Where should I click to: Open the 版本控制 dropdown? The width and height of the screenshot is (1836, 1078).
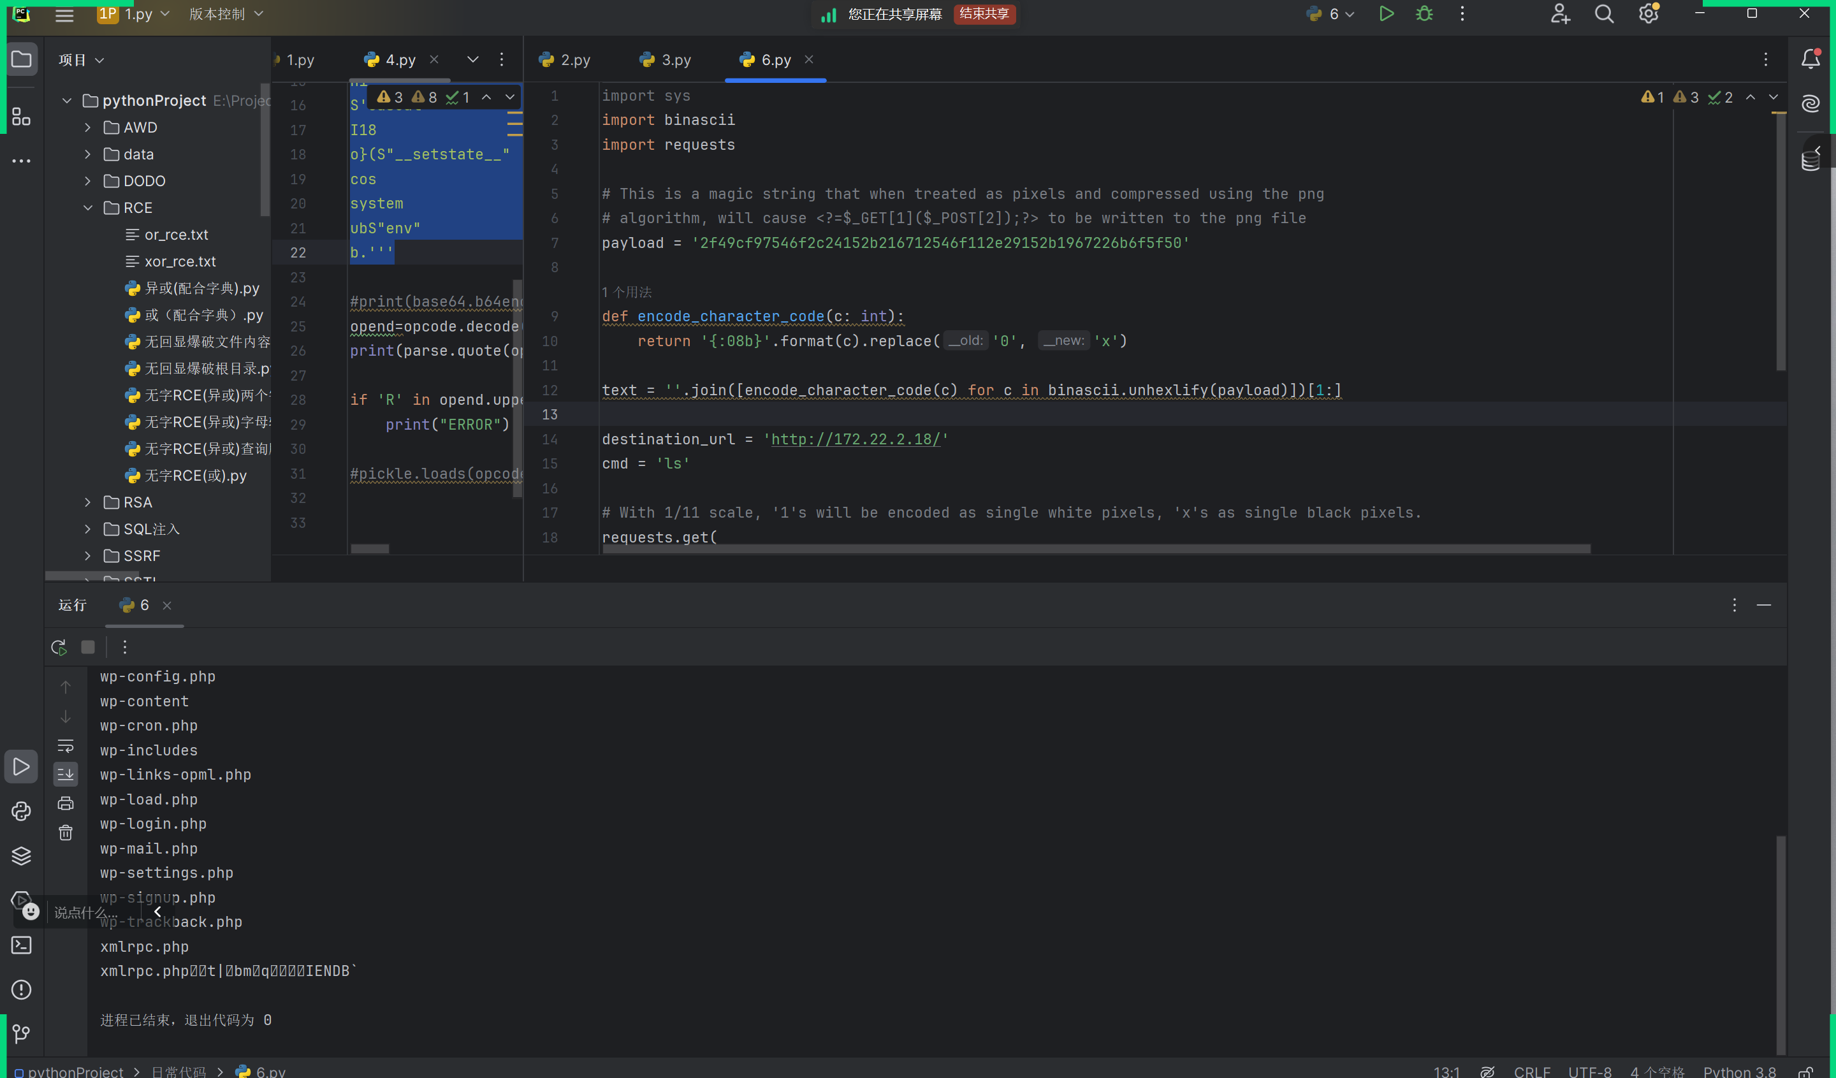pos(226,14)
